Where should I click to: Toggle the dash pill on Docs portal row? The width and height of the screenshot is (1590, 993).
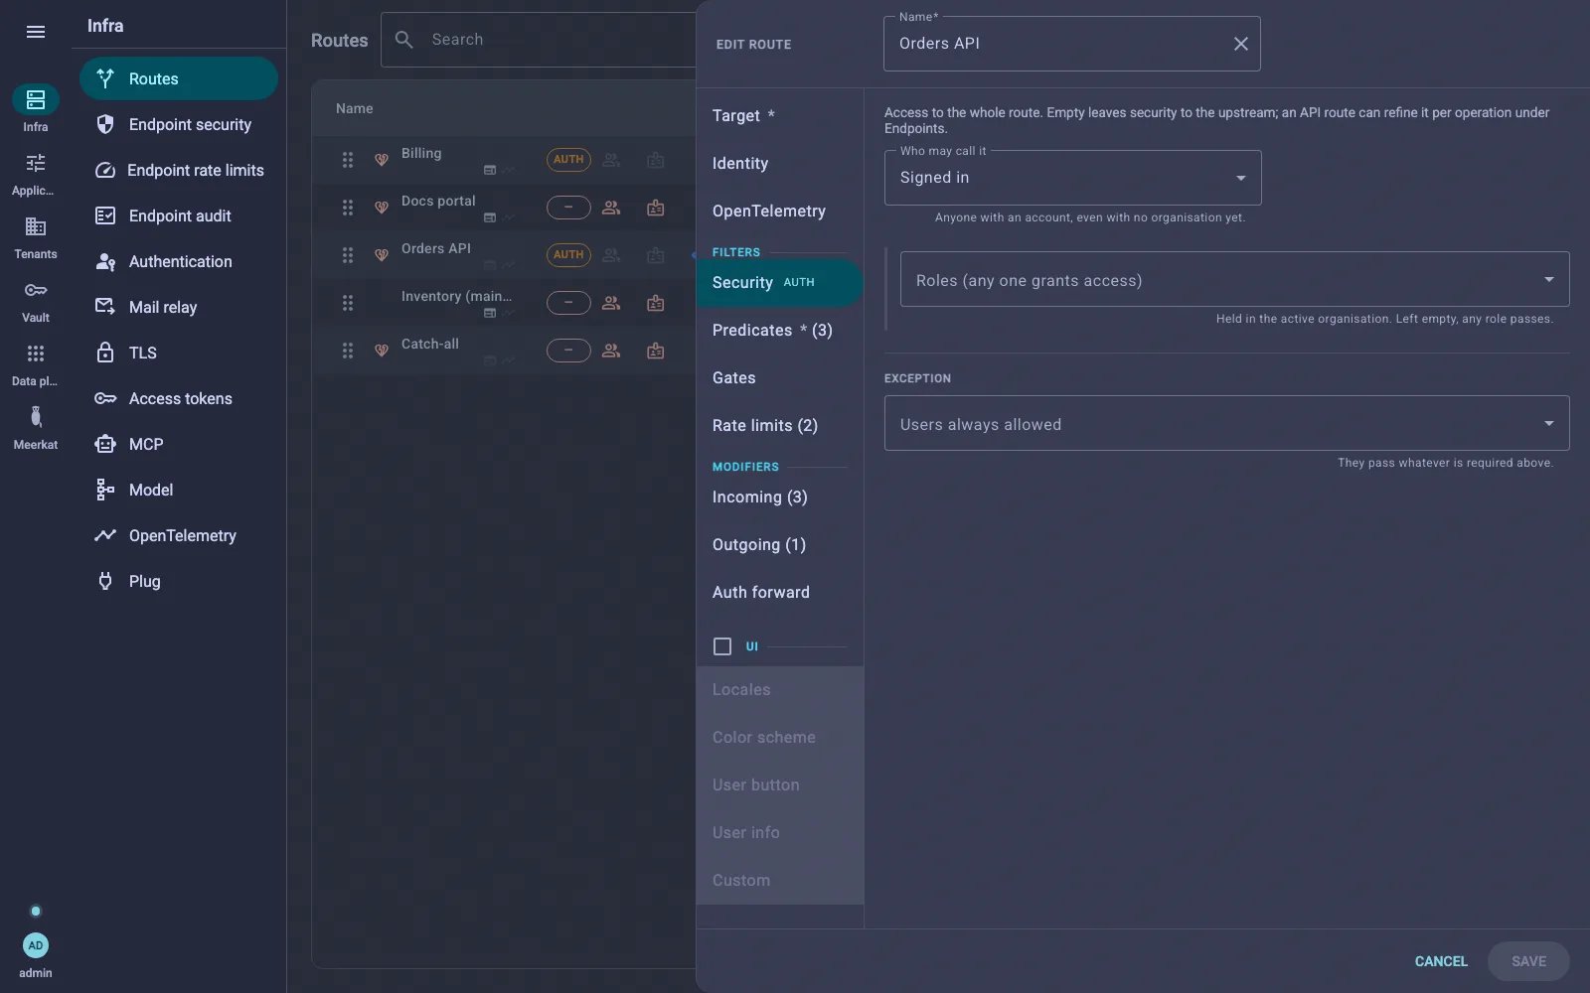click(x=568, y=208)
